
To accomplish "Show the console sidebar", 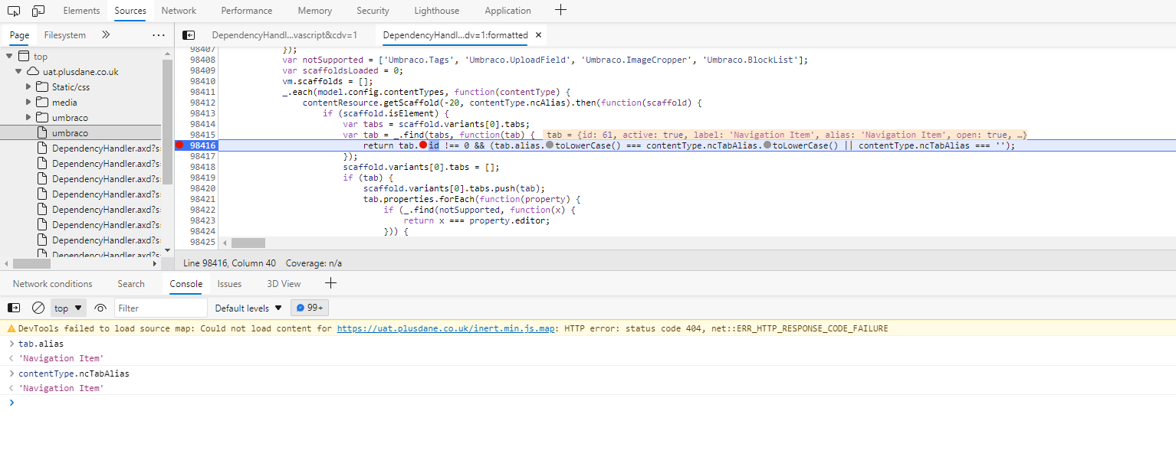I will tap(13, 307).
